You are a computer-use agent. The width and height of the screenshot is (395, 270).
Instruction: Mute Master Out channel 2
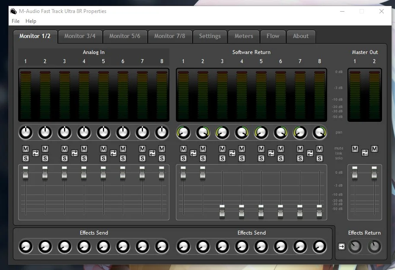(374, 149)
